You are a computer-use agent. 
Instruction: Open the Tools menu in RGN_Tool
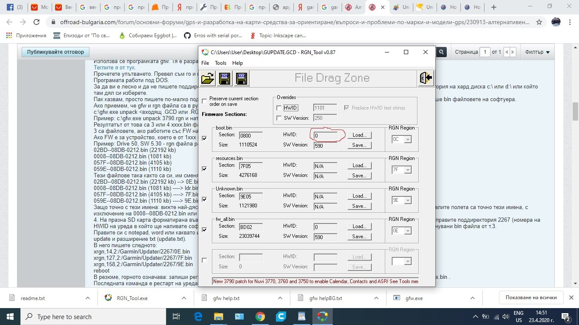(220, 63)
